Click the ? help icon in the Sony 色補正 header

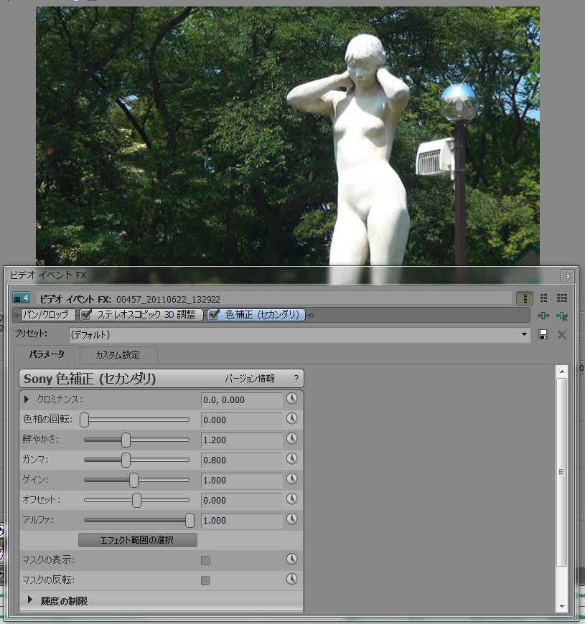[x=296, y=379]
